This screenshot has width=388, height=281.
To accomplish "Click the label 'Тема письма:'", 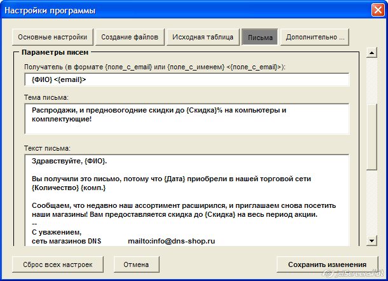I will 46,97.
